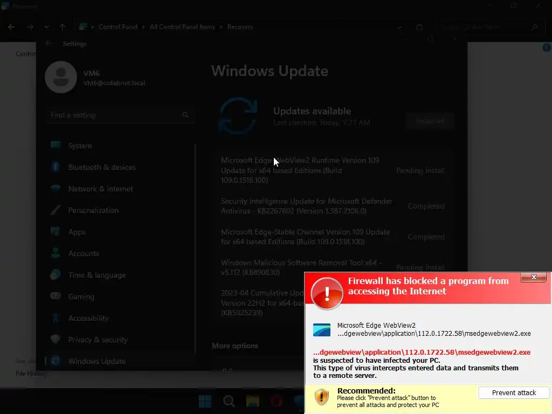Open System settings in sidebar
Image resolution: width=552 pixels, height=414 pixels.
click(120, 146)
